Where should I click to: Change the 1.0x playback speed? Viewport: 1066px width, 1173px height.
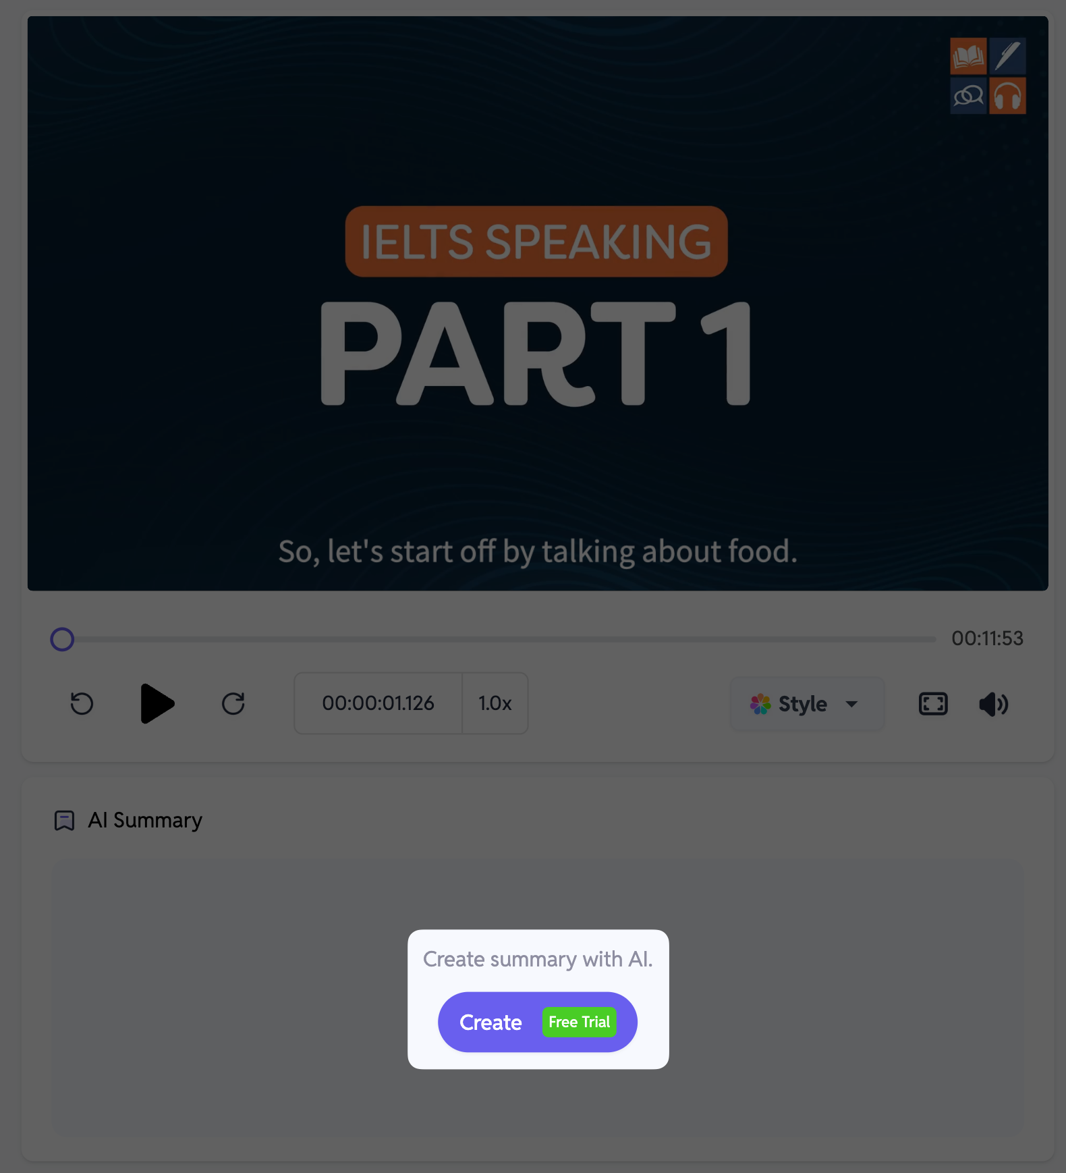(495, 703)
